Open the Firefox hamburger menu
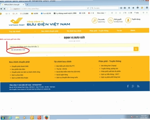The height and width of the screenshot is (120, 150). pos(147,8)
